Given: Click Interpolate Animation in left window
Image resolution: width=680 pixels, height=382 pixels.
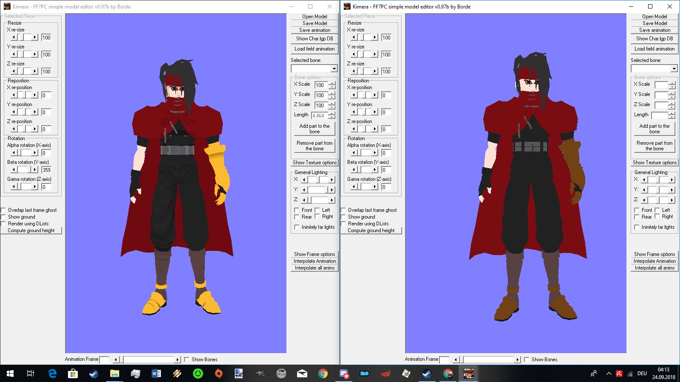Looking at the screenshot, I should [314, 261].
